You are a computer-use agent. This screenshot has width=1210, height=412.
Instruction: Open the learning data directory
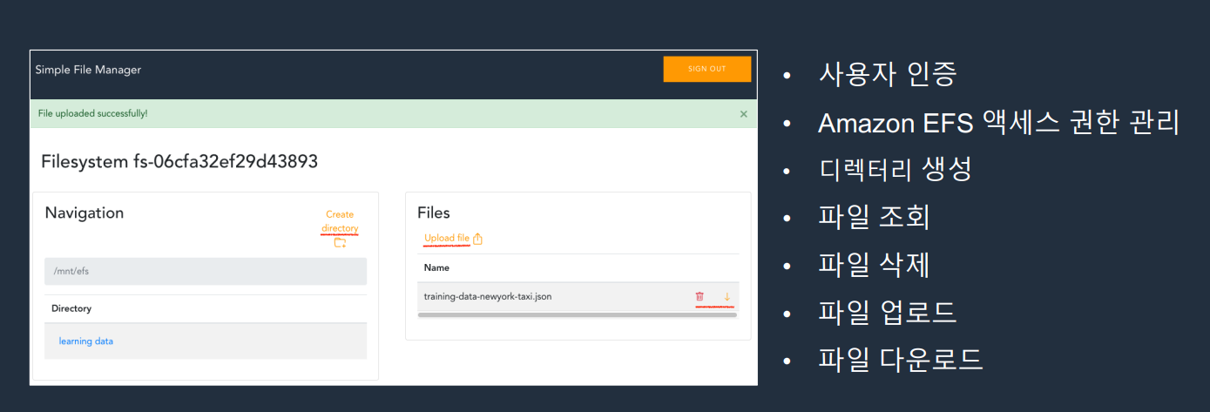(86, 341)
